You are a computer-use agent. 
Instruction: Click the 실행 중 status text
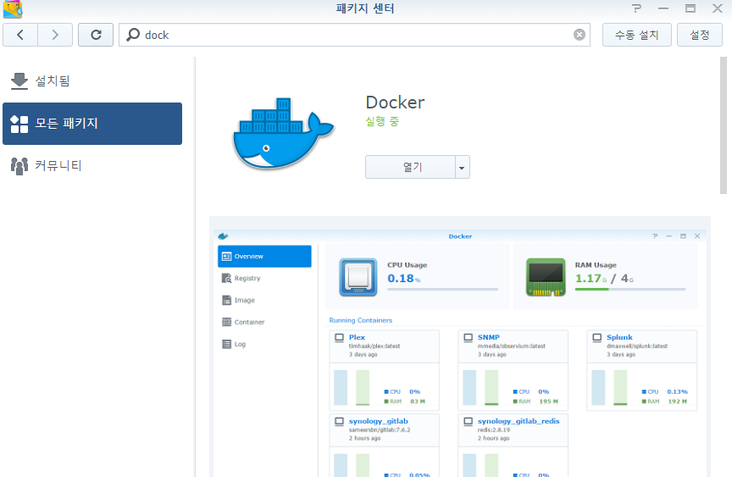pos(382,121)
